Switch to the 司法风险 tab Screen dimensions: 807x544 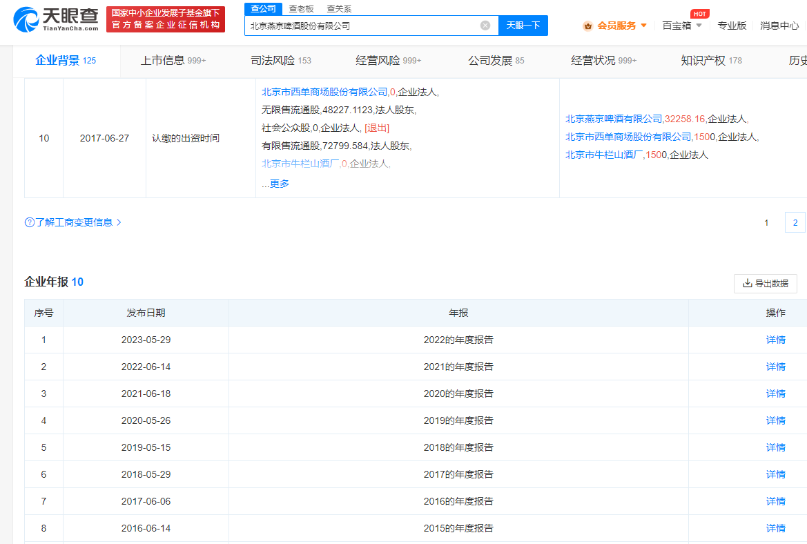(x=280, y=61)
